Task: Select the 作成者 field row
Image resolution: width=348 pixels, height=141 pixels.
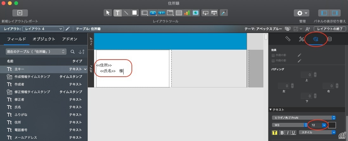Action: coord(44,84)
